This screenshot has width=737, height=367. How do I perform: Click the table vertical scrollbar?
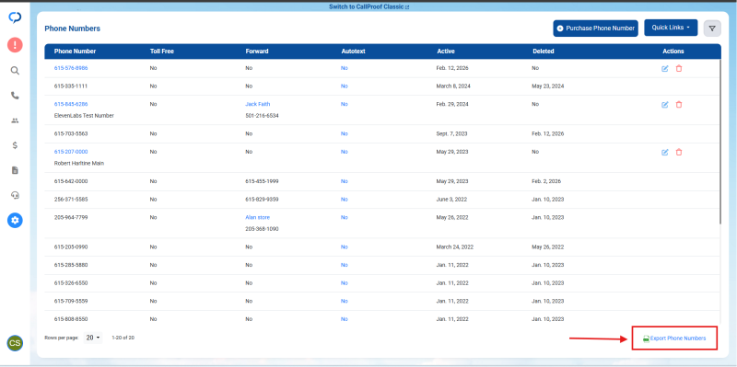tap(720, 141)
